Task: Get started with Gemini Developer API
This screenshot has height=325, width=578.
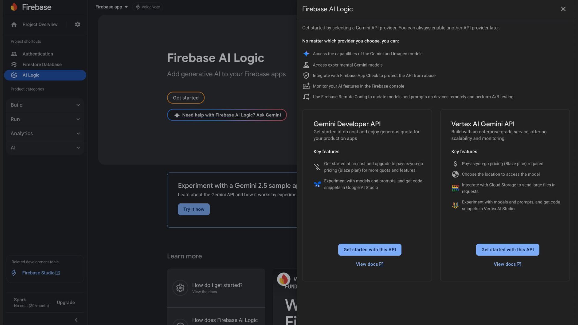Action: [x=369, y=250]
